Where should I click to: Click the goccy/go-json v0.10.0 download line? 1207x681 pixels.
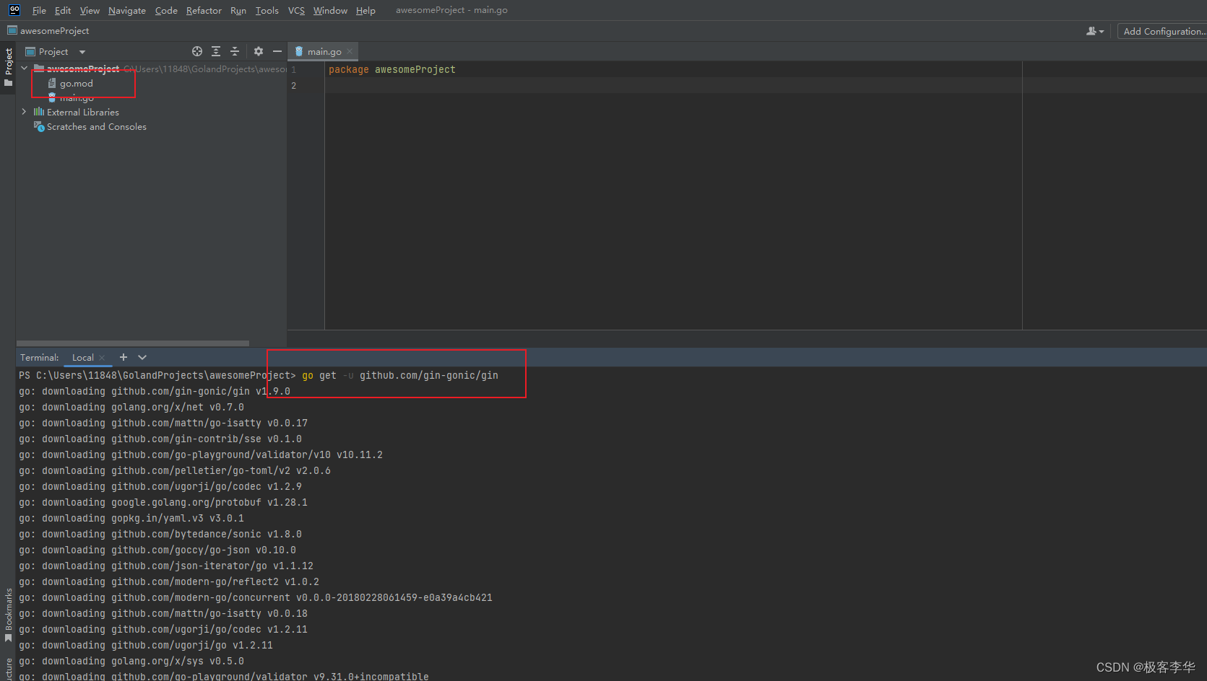[x=157, y=550]
